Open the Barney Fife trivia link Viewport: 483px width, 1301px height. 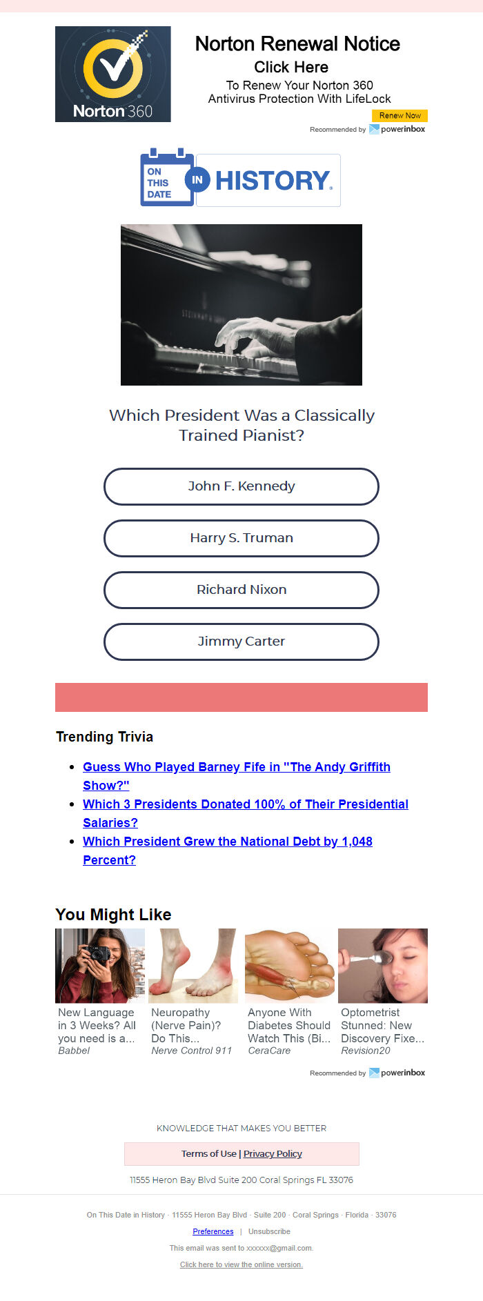pyautogui.click(x=237, y=776)
